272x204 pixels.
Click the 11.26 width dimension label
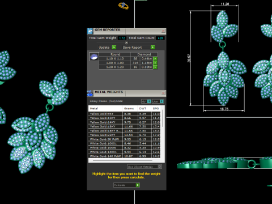coord(225,4)
